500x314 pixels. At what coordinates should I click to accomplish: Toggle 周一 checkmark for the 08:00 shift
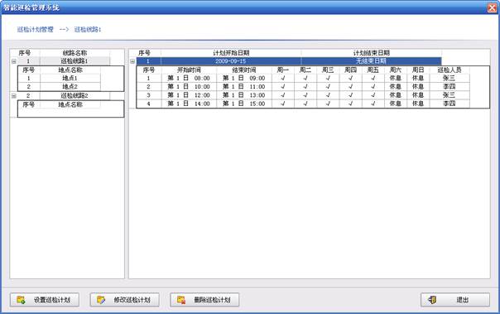[x=283, y=78]
